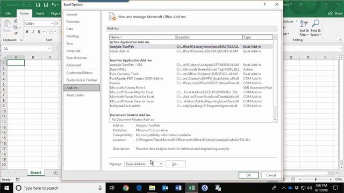Click the Windows Start button

(x=6, y=188)
